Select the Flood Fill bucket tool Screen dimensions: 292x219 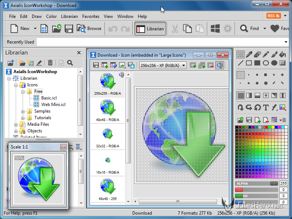tap(282, 54)
